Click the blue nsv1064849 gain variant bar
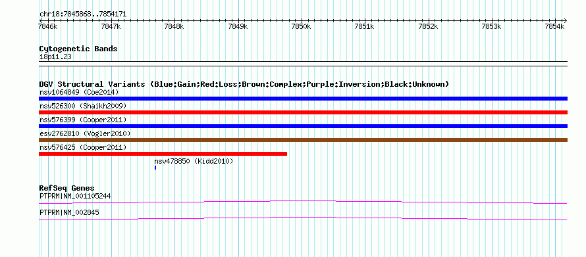Viewport: 586px width, 257px height. [303, 99]
